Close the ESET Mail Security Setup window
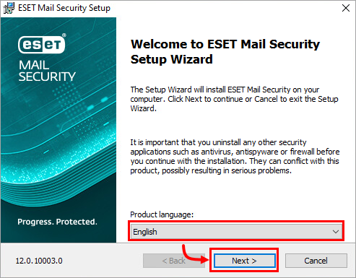 pos(346,8)
